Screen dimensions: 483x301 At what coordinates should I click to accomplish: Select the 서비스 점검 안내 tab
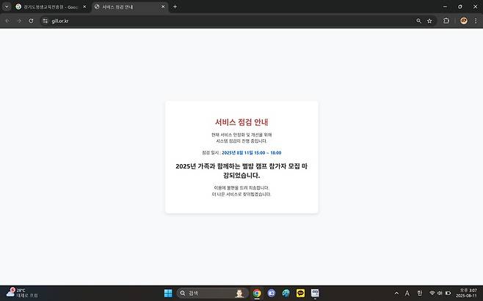click(125, 7)
